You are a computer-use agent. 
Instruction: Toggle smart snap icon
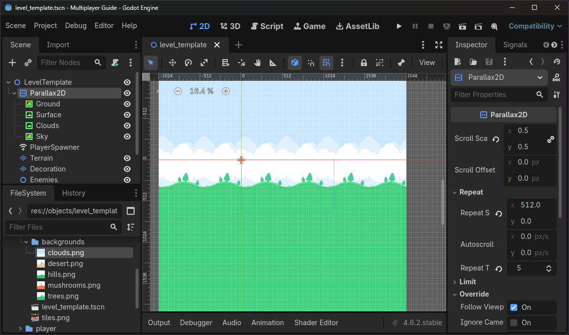[x=311, y=63]
